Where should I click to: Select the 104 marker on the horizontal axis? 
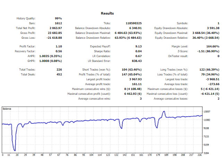tap(91, 155)
